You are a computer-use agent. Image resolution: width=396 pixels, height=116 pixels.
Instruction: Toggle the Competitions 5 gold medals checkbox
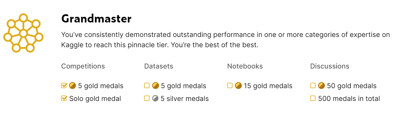[64, 86]
